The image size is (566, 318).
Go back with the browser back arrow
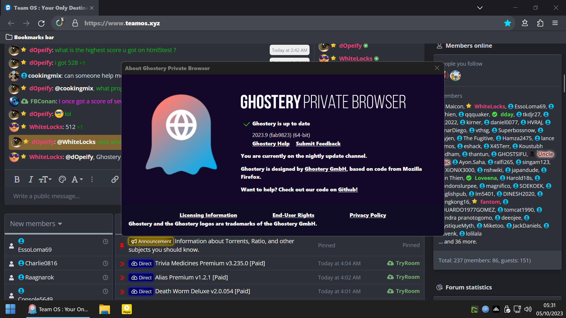click(11, 23)
